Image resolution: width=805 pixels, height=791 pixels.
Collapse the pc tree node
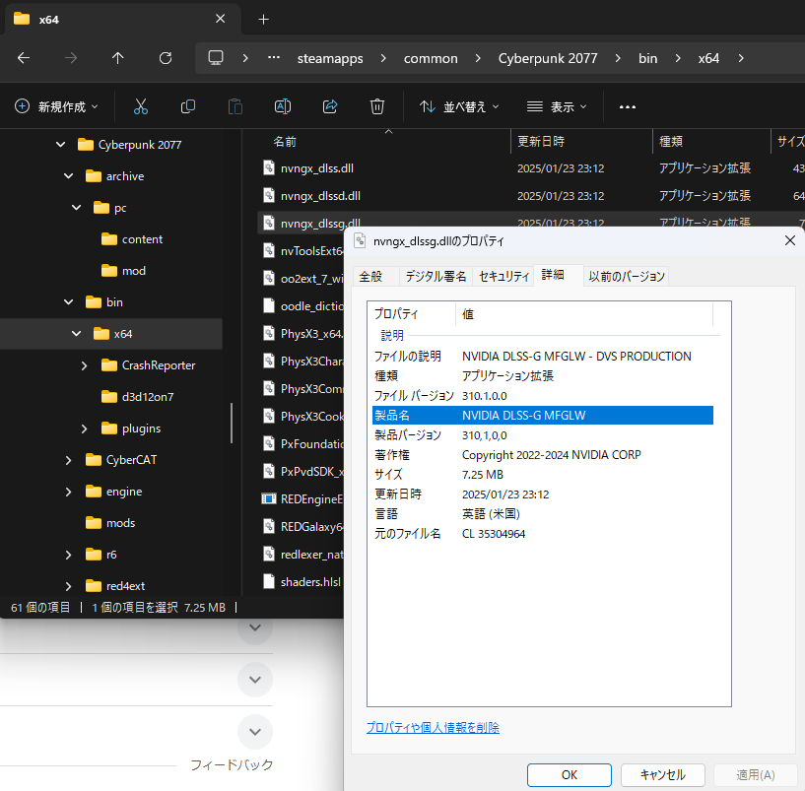77,208
